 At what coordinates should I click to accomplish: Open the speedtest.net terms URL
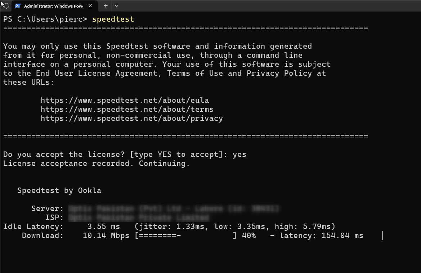(x=127, y=109)
